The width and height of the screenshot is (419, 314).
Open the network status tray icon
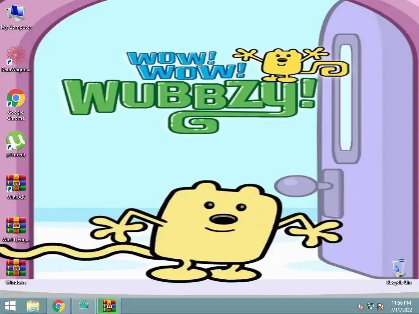click(x=371, y=306)
